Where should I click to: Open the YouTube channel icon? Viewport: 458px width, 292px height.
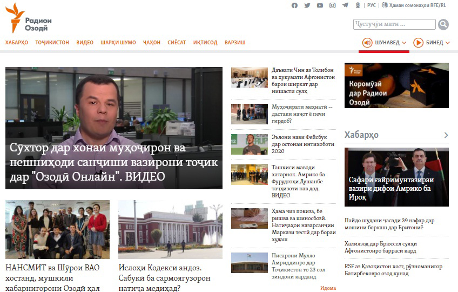click(x=320, y=5)
